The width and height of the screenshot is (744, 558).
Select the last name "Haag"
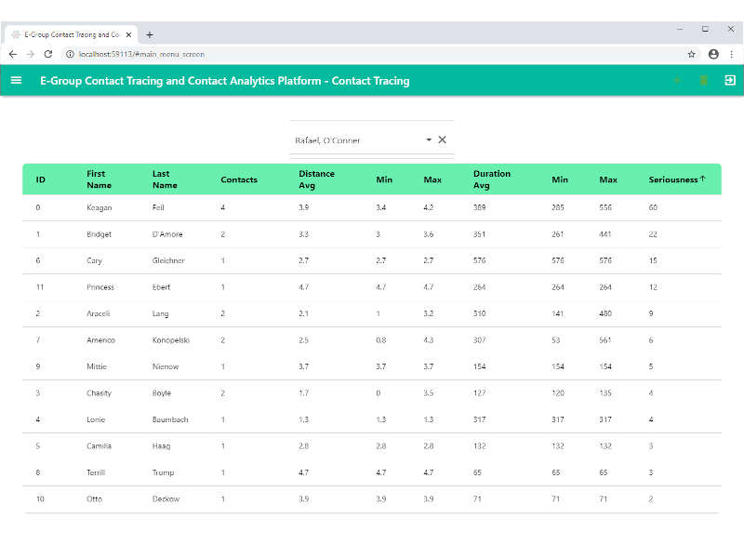(x=161, y=446)
